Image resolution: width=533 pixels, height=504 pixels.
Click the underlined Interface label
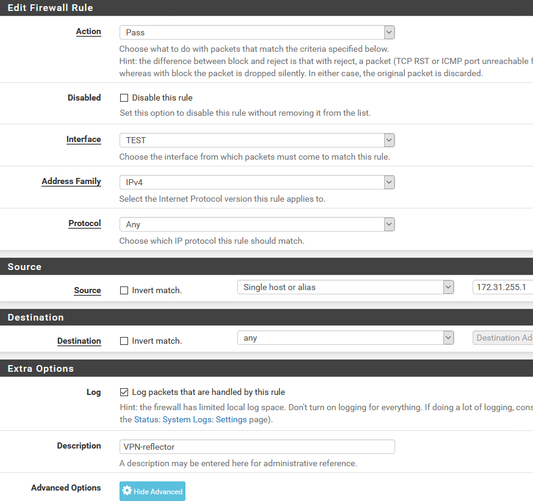pos(84,139)
